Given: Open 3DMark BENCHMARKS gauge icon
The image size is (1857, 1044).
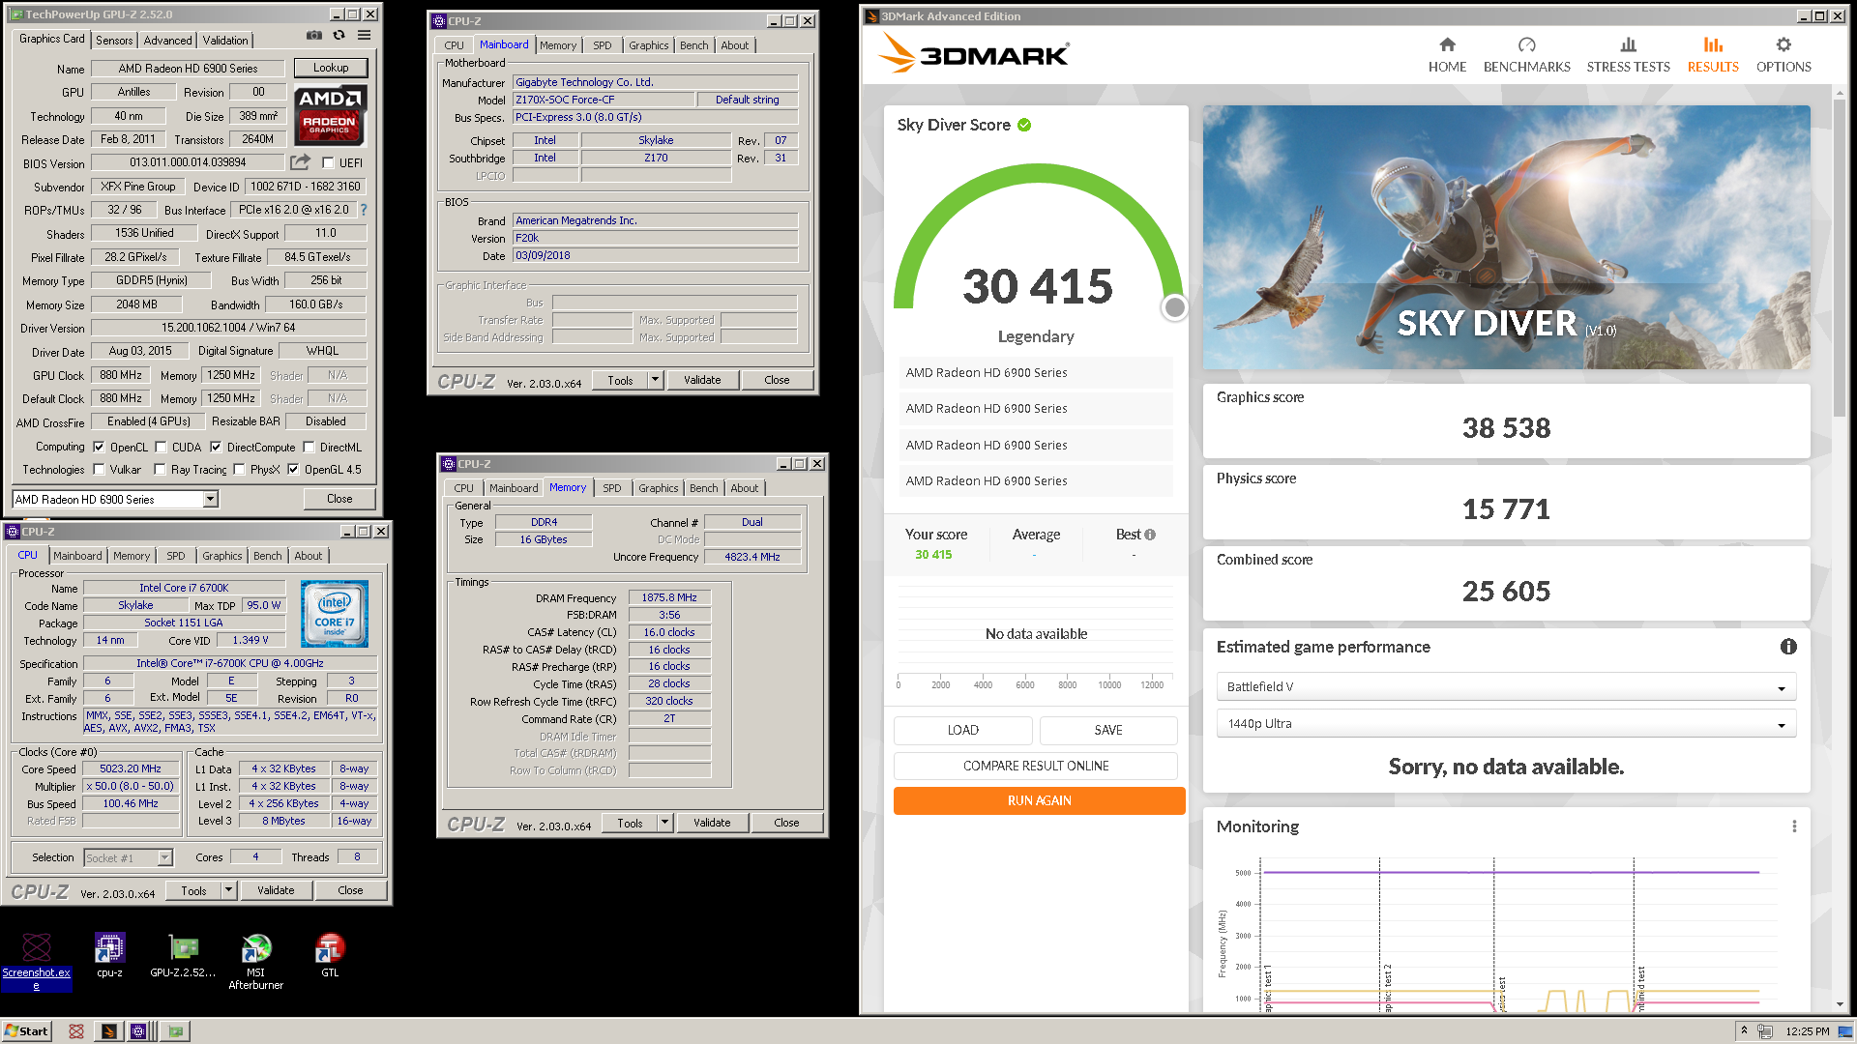Looking at the screenshot, I should (x=1527, y=44).
